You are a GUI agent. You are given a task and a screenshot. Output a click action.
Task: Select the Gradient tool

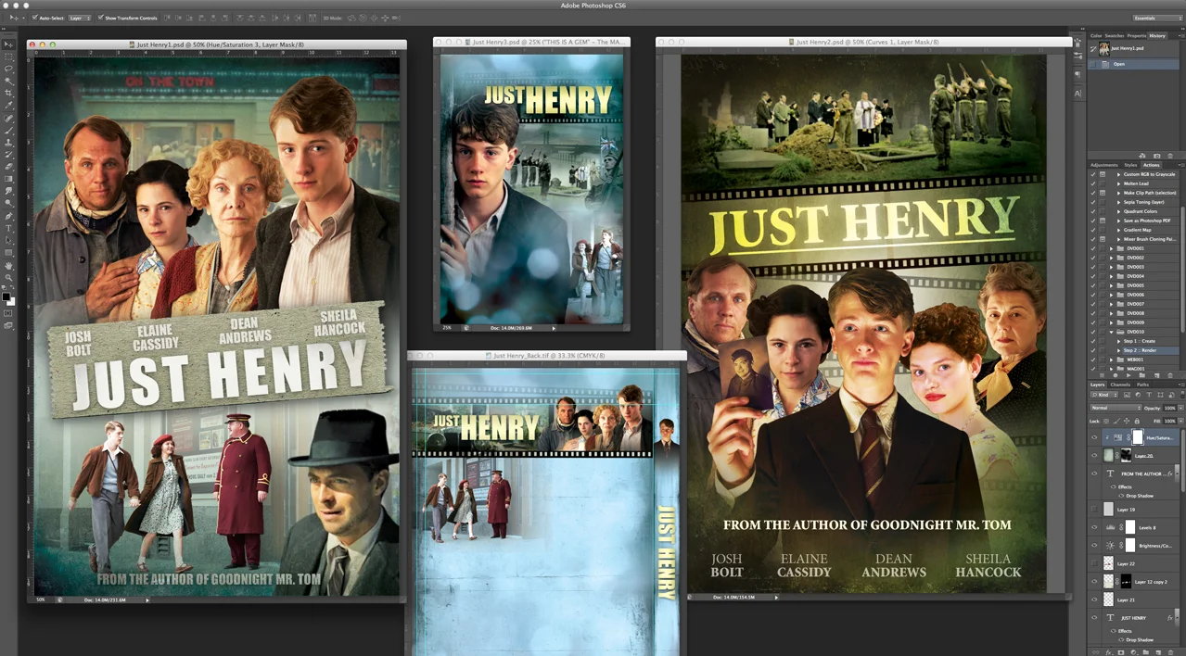pos(9,178)
